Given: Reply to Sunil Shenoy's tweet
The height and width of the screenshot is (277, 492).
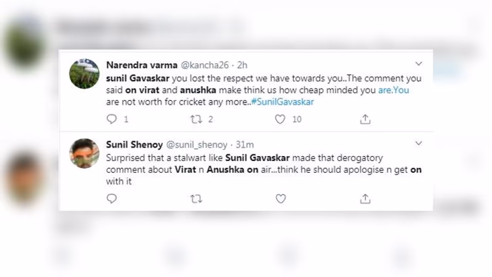Looking at the screenshot, I should (112, 199).
